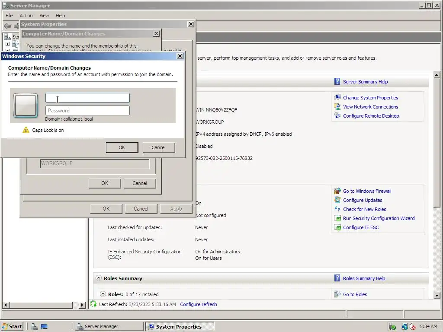Screen dimensions: 443x332
Task: Click OK in the Windows Security dialog
Action: click(122, 147)
